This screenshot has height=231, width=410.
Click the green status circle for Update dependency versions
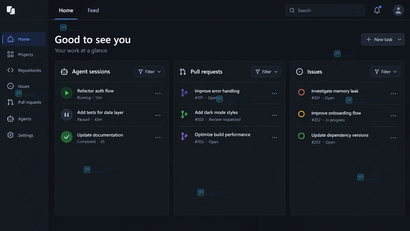point(301,136)
